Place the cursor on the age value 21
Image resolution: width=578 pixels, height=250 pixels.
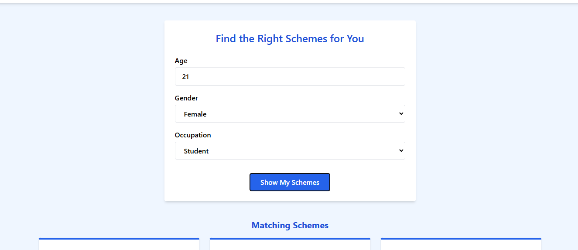(186, 77)
